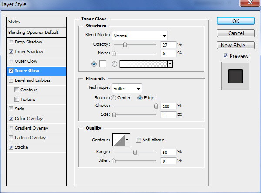Viewport: 261px width, 193px height.
Task: Uncheck the Inner Shadow effect
Action: (11, 52)
